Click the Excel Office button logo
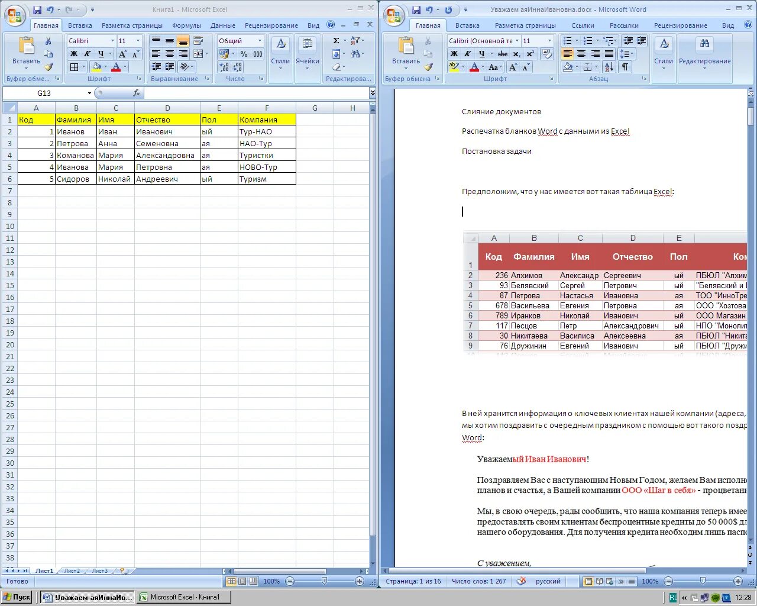This screenshot has height=606, width=757. (15, 15)
